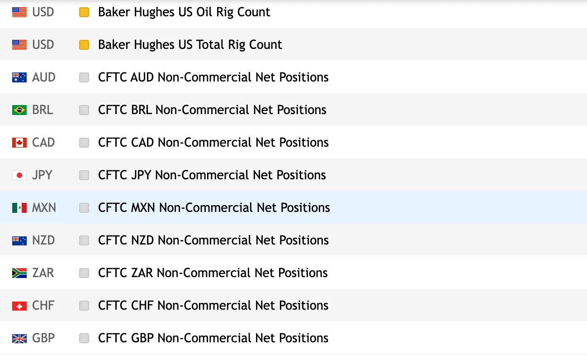Click the CAD currency code
Image resolution: width=587 pixels, height=355 pixels.
[x=43, y=143]
